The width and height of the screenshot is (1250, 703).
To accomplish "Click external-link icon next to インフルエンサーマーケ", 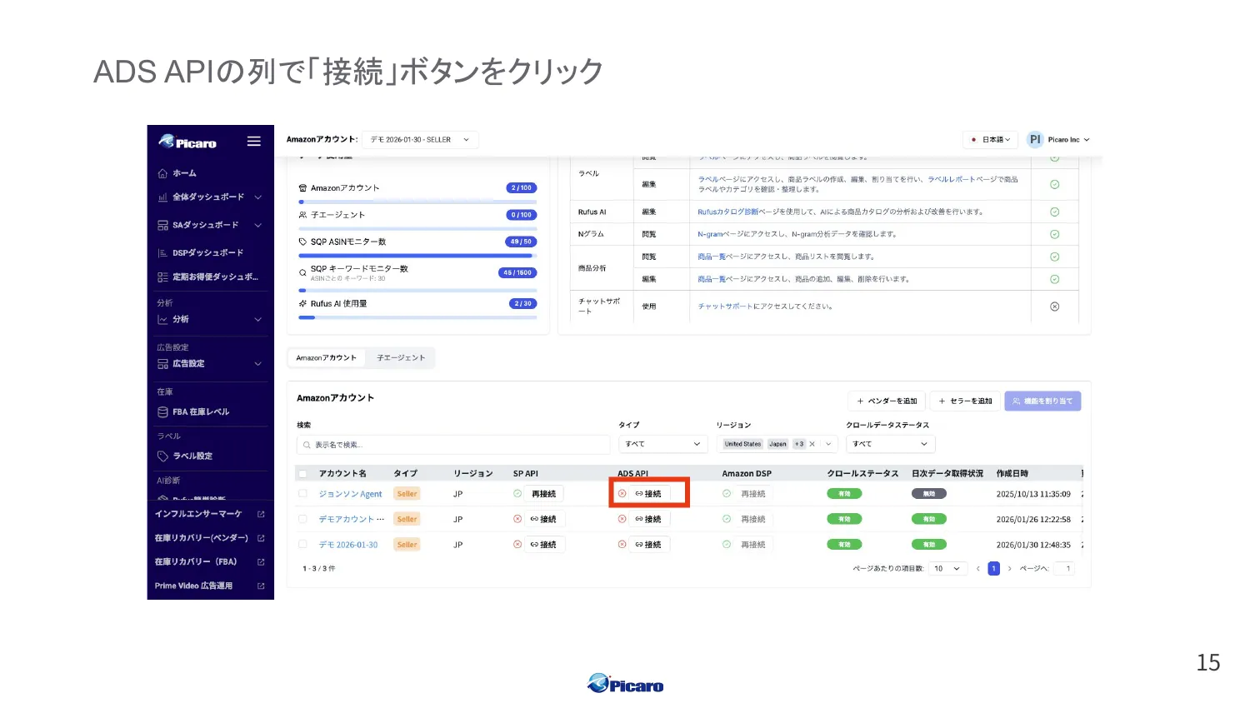I will (x=261, y=514).
